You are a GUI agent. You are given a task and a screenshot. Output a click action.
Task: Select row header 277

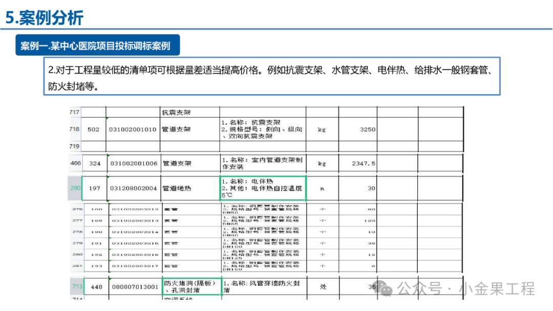(77, 220)
